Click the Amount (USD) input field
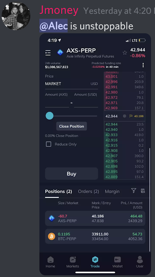Viewport: 155px width, 277px height. 86,103
